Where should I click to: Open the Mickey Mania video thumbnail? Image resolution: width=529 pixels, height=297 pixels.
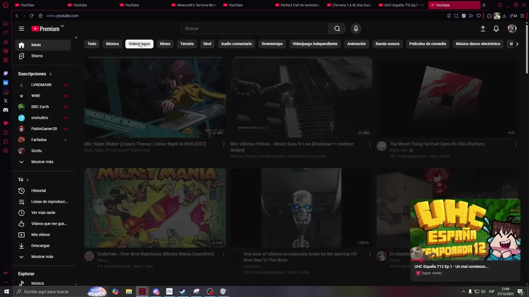[x=155, y=208]
